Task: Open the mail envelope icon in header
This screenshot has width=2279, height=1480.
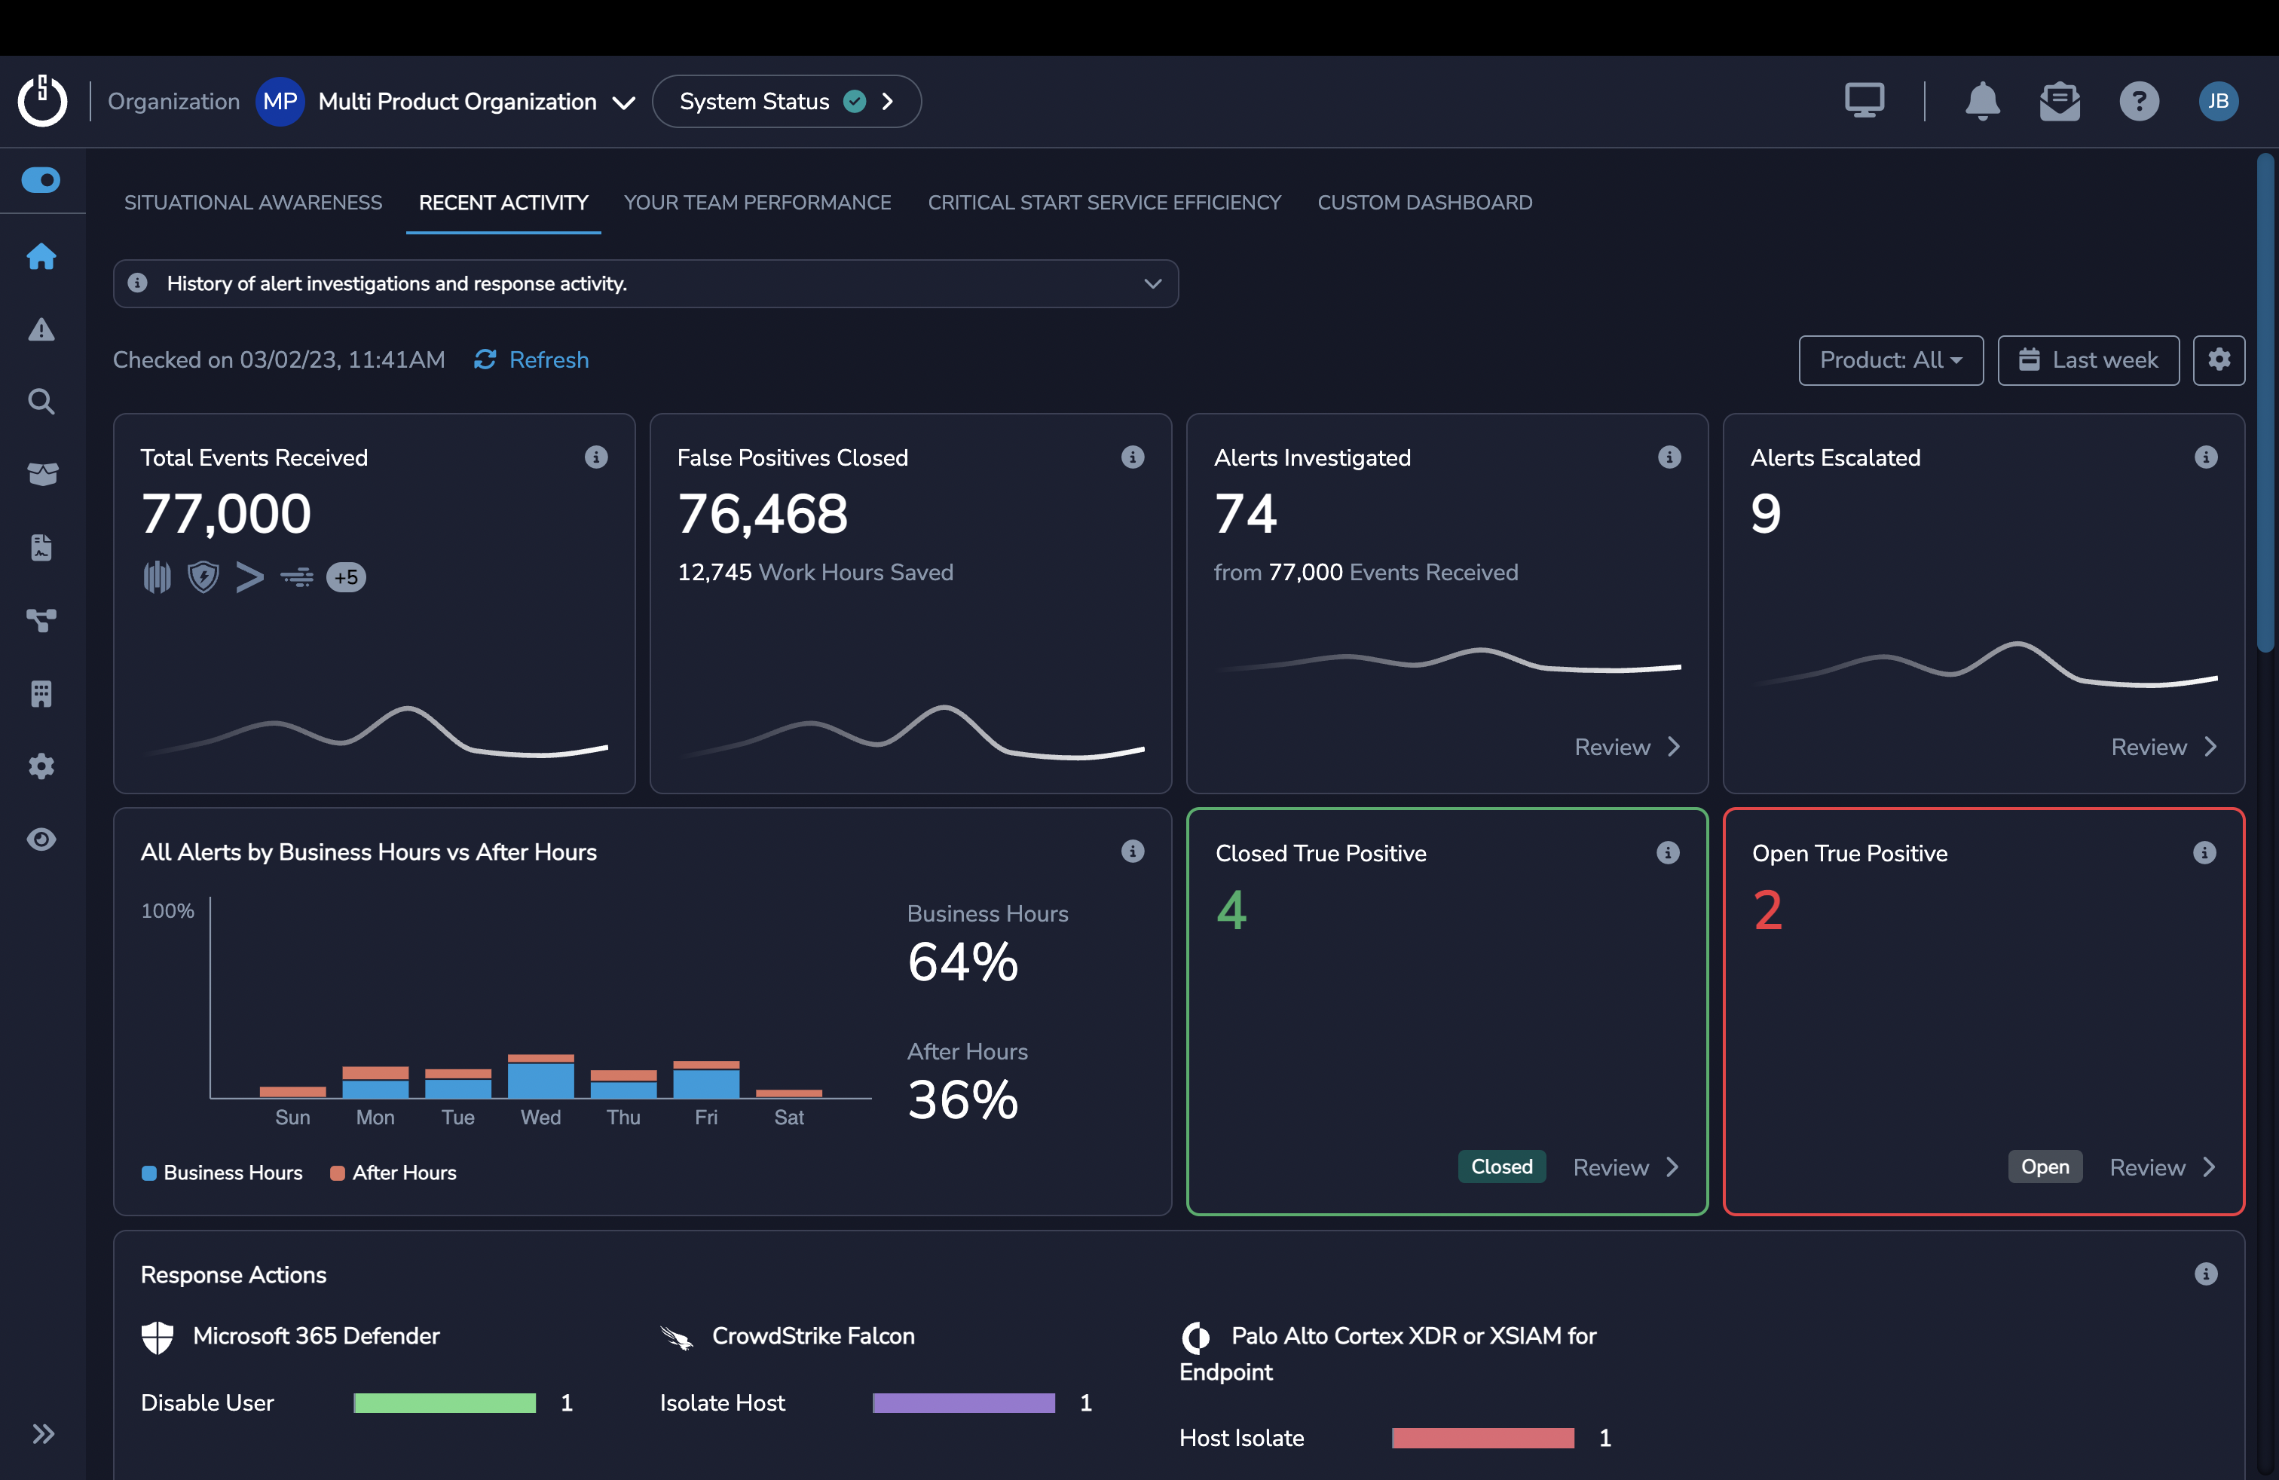Action: tap(2060, 100)
